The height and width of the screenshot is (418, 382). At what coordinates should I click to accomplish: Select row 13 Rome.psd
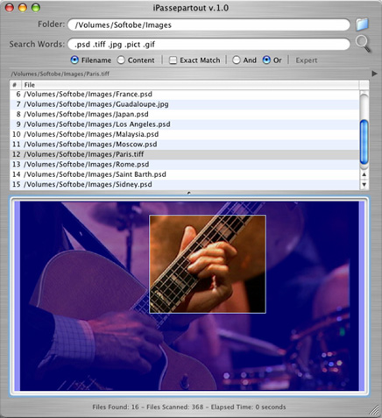tap(185, 164)
